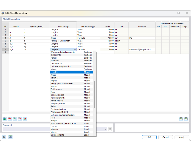Screen dimensions: 191x151
Task: Click the value 0.200 in row 3
Action: pos(107,35)
